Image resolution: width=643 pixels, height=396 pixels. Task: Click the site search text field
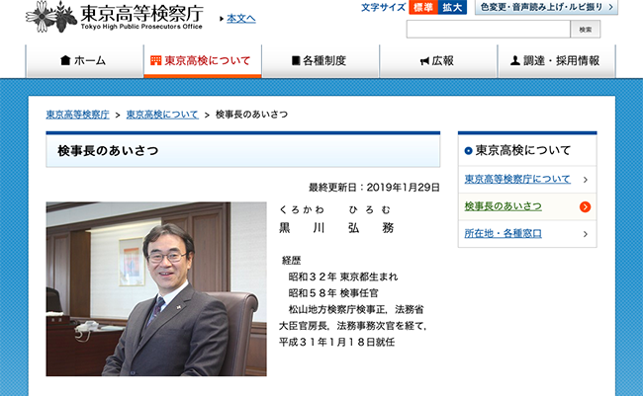486,30
